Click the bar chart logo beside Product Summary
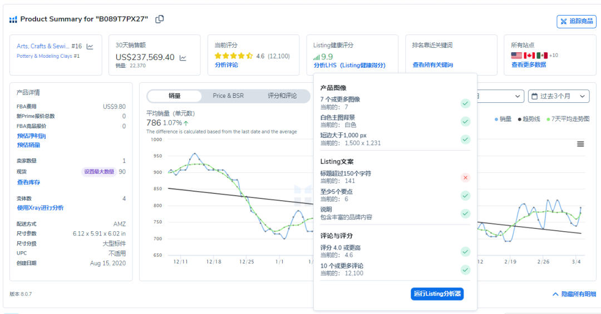 (x=13, y=19)
